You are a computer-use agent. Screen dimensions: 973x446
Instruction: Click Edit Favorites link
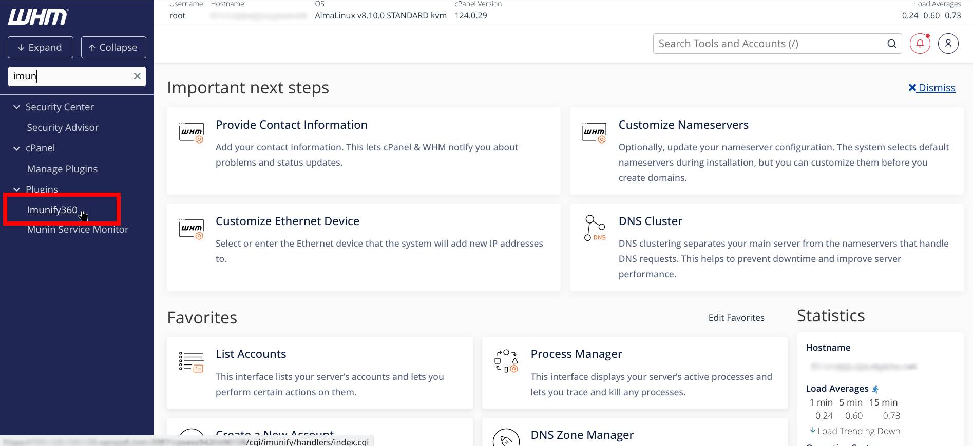[x=736, y=318]
